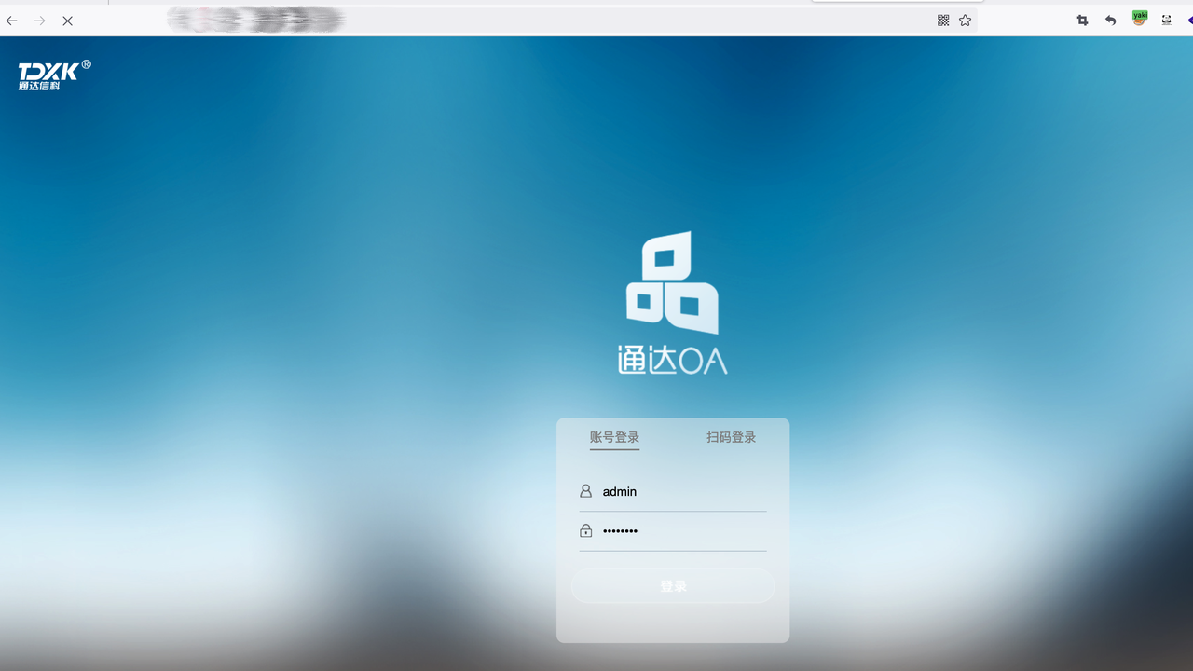The image size is (1193, 671).
Task: Click the purple icon at toolbar edge
Action: click(x=1189, y=20)
